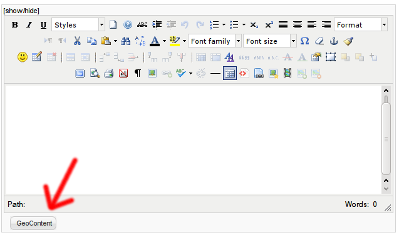Click the cut scissors icon
The height and width of the screenshot is (235, 399).
click(77, 41)
